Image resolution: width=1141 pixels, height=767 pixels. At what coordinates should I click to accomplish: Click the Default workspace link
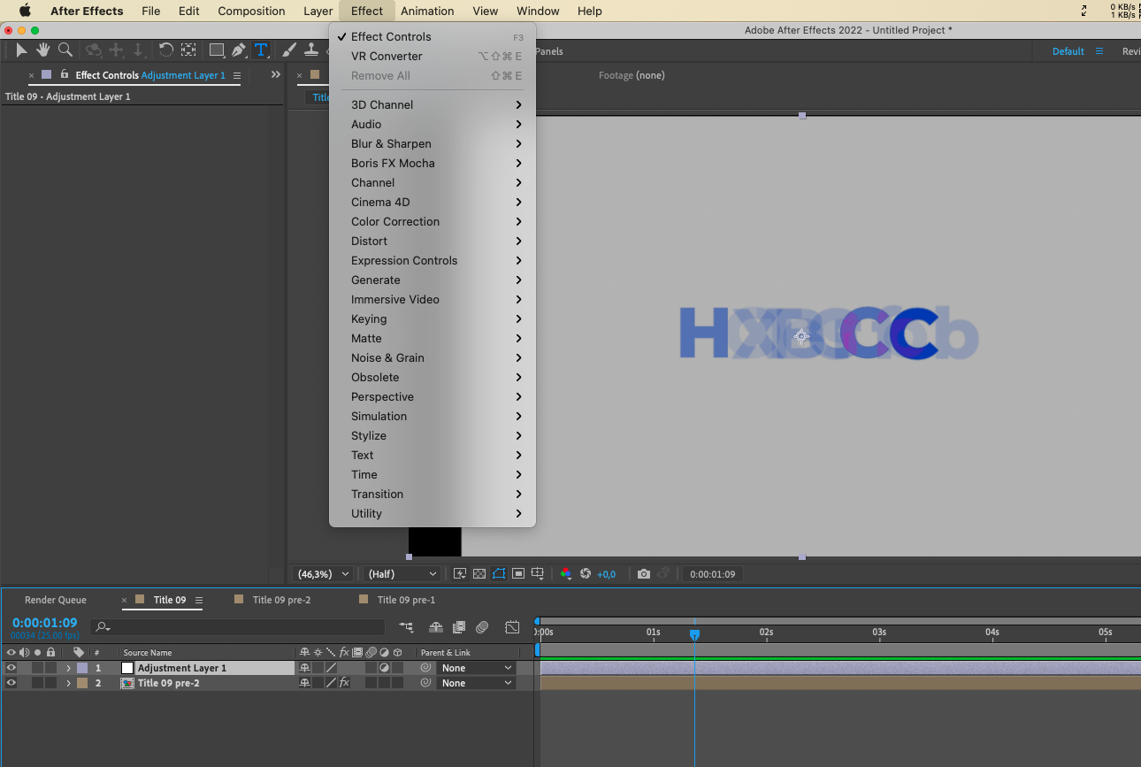[1068, 51]
